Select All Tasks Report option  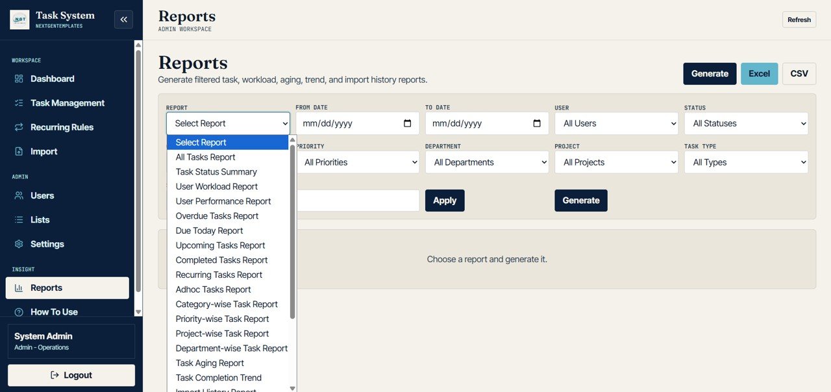pyautogui.click(x=228, y=157)
